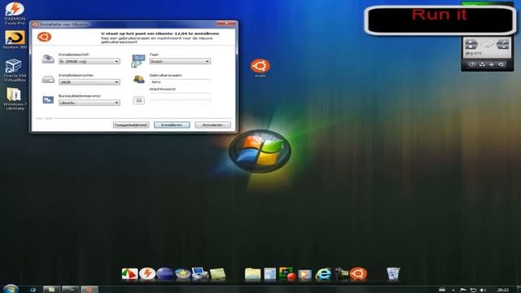Click the desktop environment icon beside Bureaubladomgeving

[x=48, y=99]
